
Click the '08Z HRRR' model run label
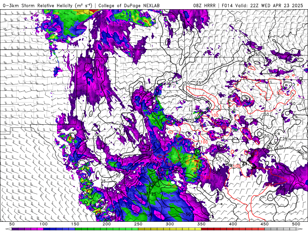(x=204, y=5)
